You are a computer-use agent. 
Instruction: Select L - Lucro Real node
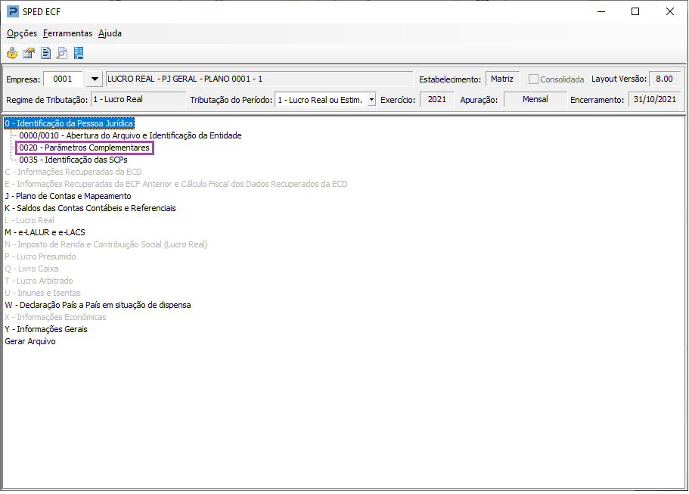coord(29,221)
